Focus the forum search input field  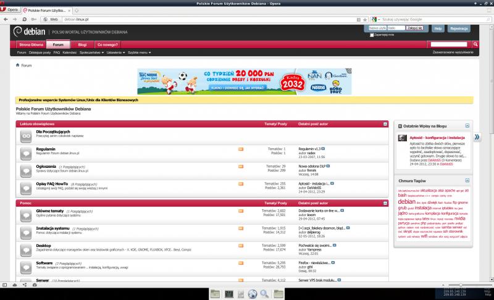click(x=448, y=44)
